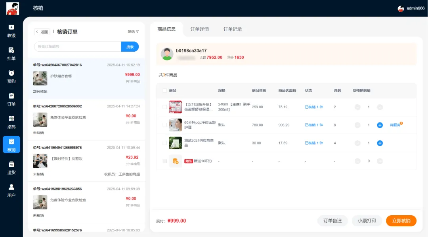Click the 收银员: 王多鱼的商超 label
This screenshot has width=428, height=237.
click(x=122, y=174)
